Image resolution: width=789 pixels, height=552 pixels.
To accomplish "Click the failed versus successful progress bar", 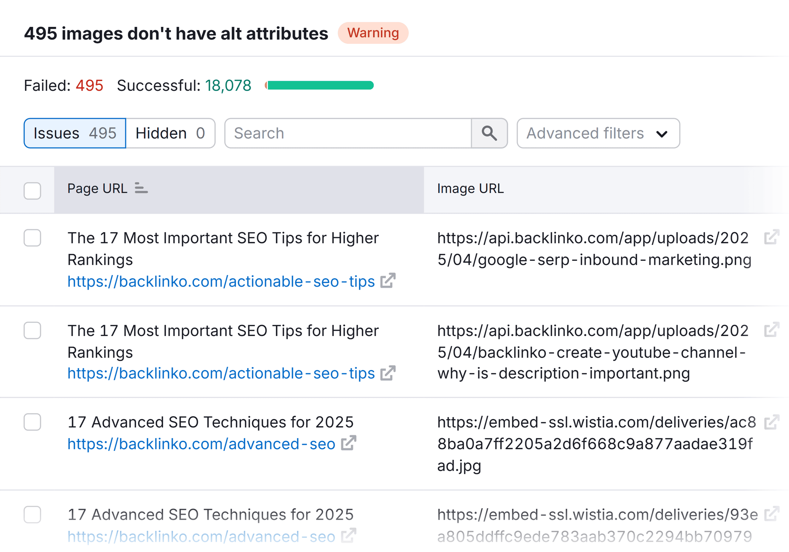I will pyautogui.click(x=319, y=85).
